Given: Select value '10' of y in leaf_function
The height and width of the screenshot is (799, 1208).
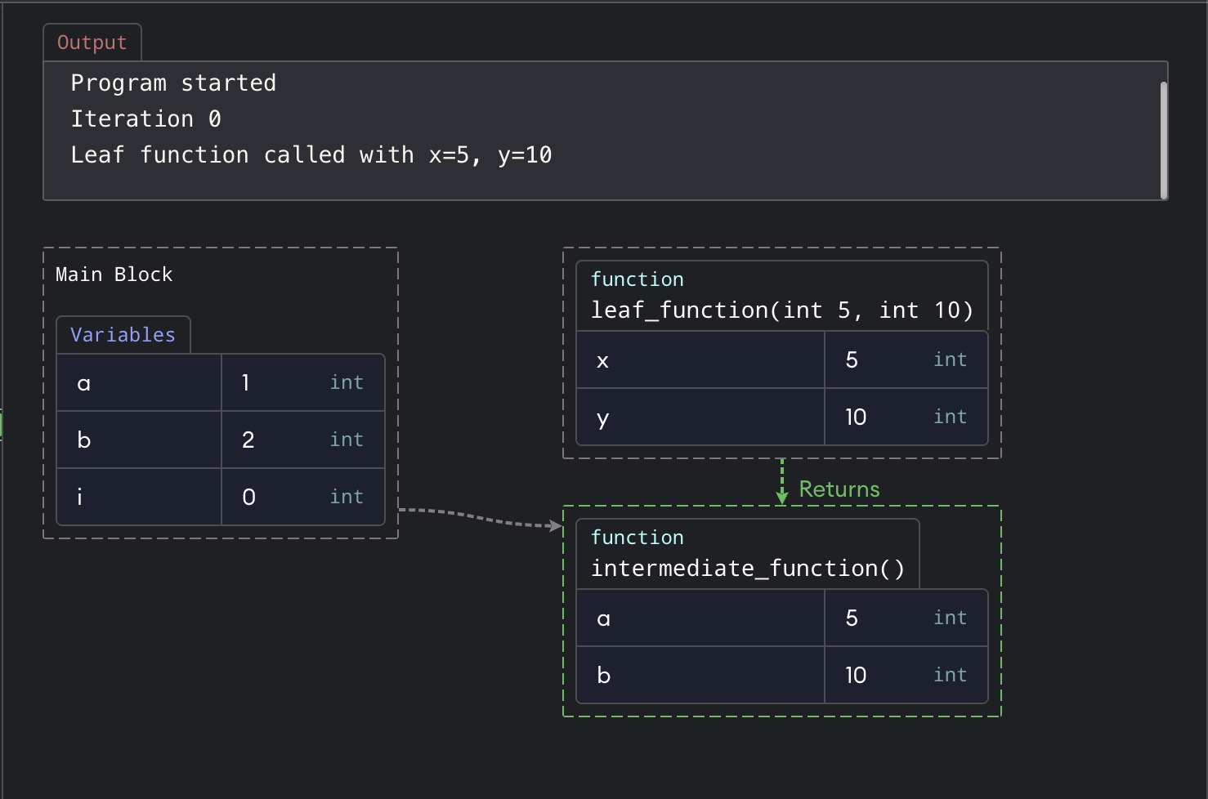Looking at the screenshot, I should tap(856, 417).
